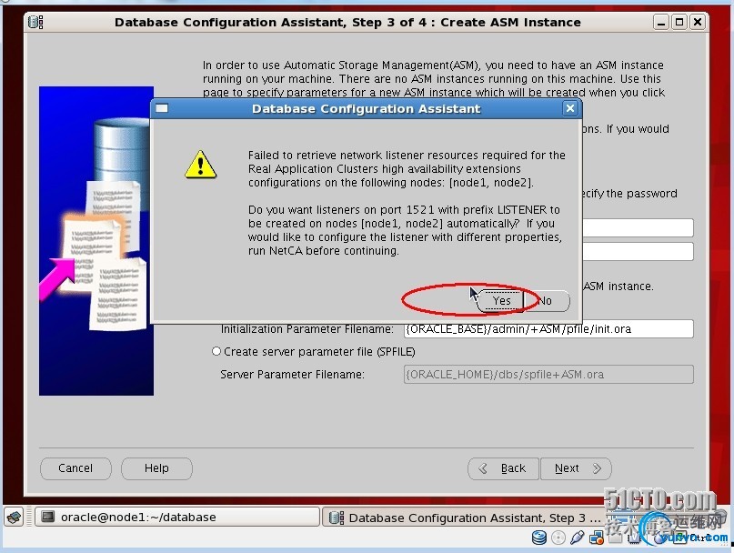Click the VirtualBox network adapter status icon
734x553 pixels.
pyautogui.click(x=597, y=538)
